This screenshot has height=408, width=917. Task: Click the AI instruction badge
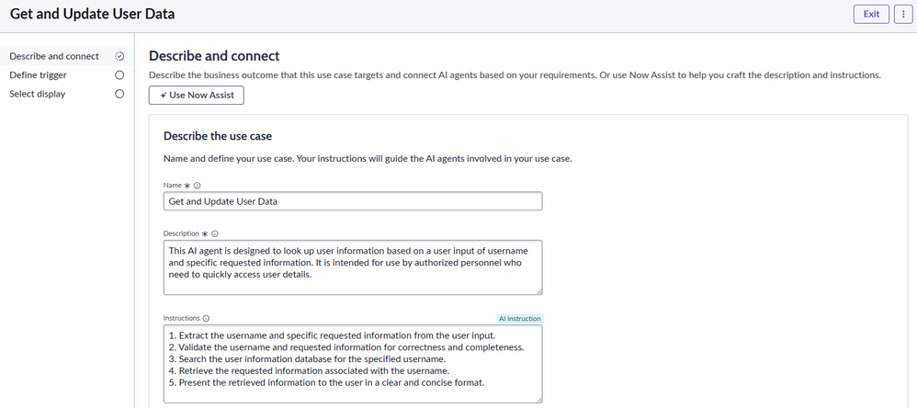pyautogui.click(x=519, y=318)
